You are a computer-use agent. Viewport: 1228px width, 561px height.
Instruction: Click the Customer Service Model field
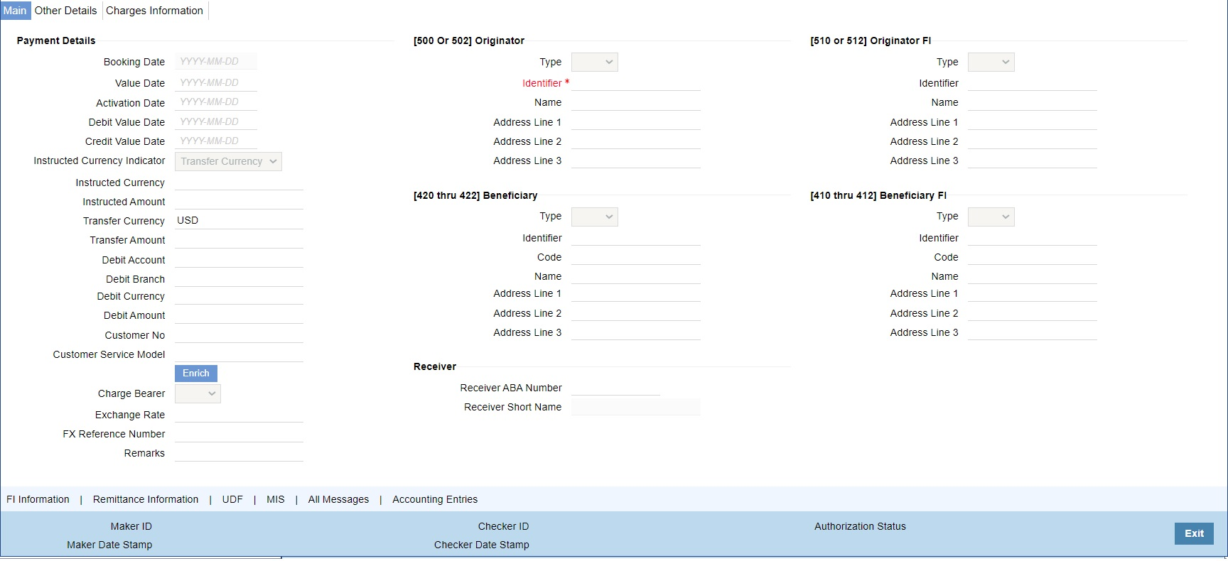coord(239,354)
